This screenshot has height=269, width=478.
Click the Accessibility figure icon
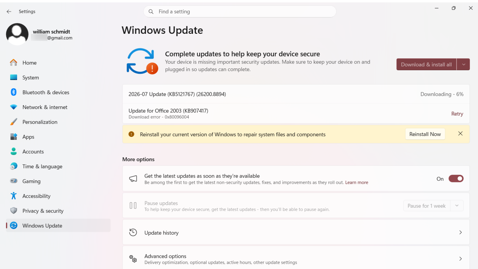point(14,196)
